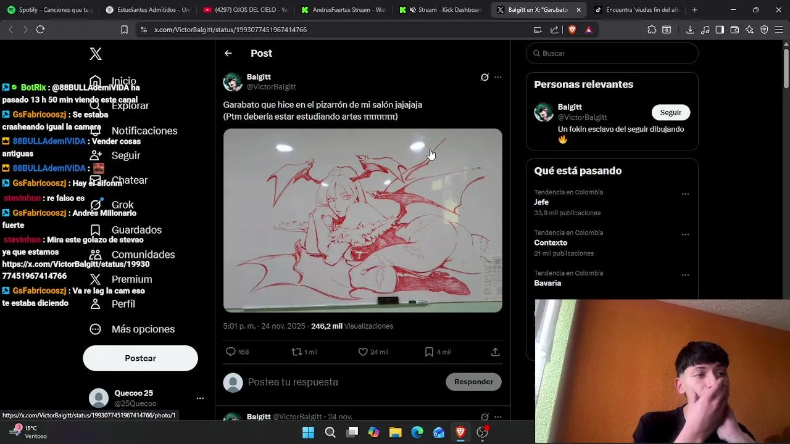
Task: Click the X logo in the sidebar
Action: point(96,54)
